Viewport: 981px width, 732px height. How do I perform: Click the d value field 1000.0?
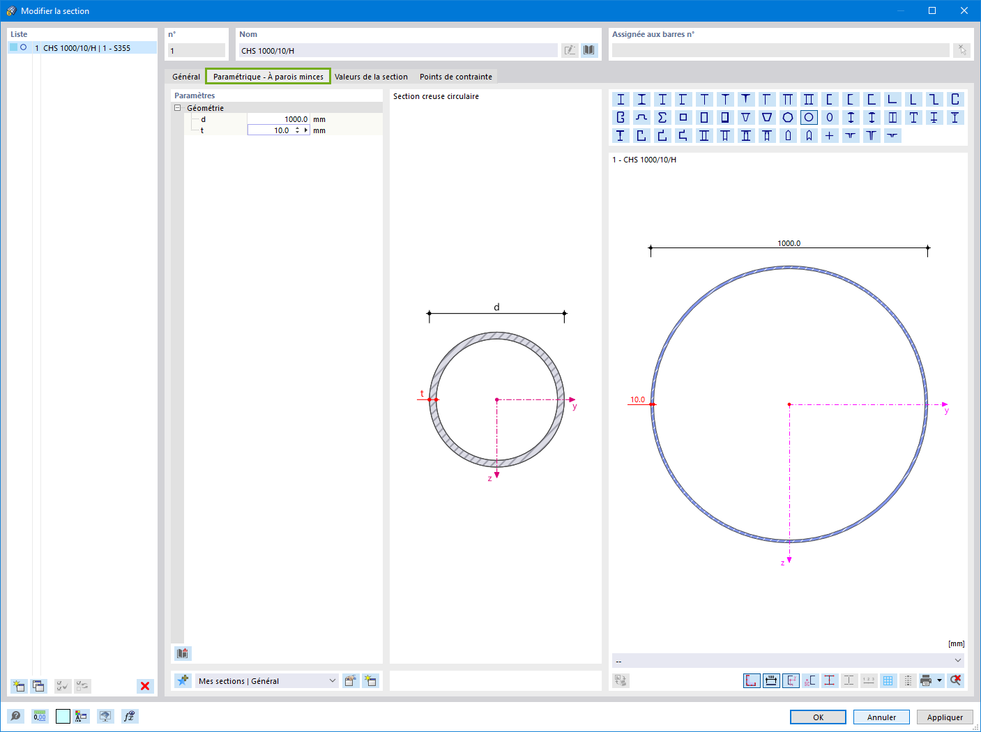(279, 119)
